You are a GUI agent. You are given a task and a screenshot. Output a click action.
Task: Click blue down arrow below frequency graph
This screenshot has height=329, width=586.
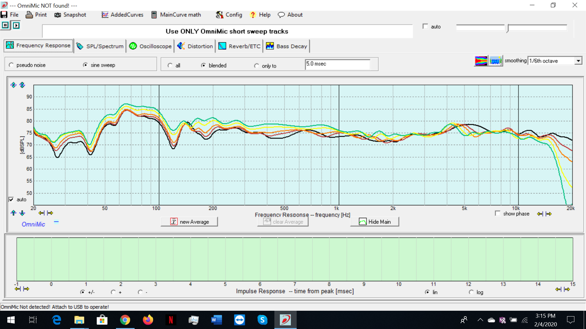pyautogui.click(x=22, y=213)
